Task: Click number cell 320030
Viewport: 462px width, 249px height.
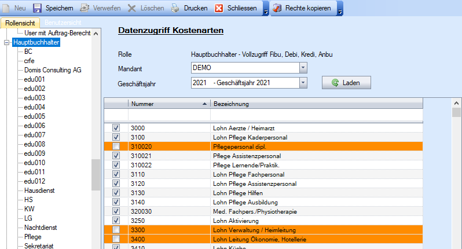Action: click(169, 211)
